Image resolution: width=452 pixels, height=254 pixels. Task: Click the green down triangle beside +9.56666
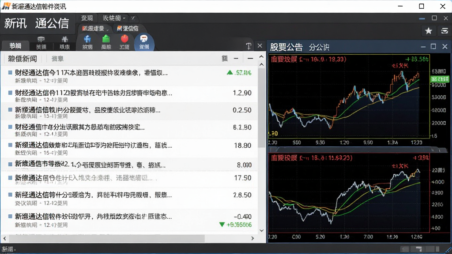tap(222, 224)
